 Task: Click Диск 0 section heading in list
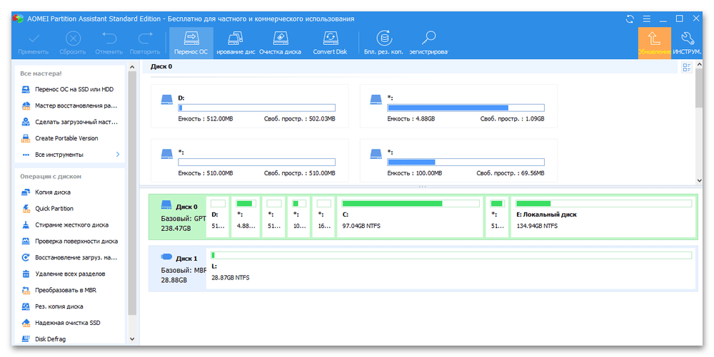pyautogui.click(x=161, y=67)
